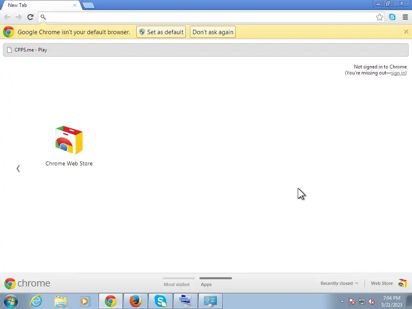Go to previous page with left chevron
Image resolution: width=412 pixels, height=309 pixels.
click(x=18, y=169)
